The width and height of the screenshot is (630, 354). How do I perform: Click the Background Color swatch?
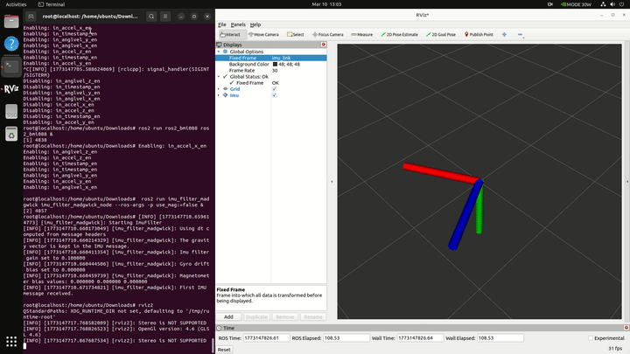274,64
